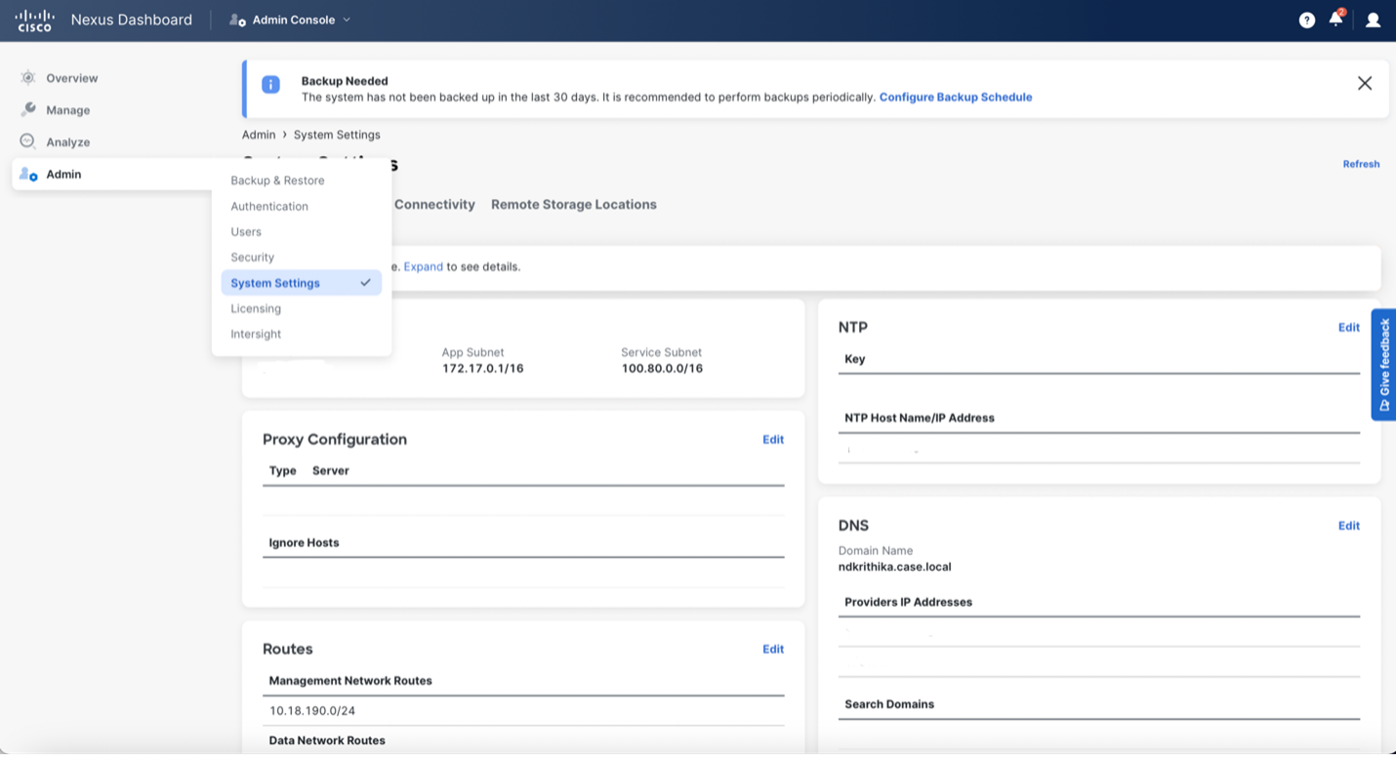This screenshot has width=1396, height=757.
Task: Open the notifications bell icon
Action: (1335, 20)
